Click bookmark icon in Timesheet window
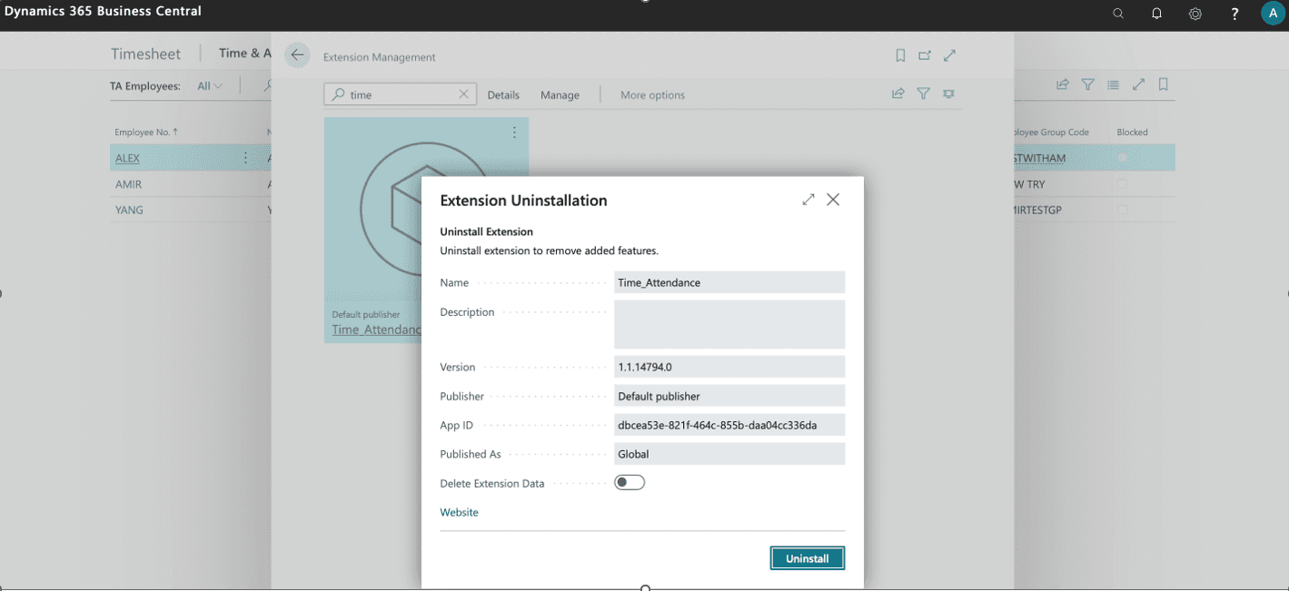1289x591 pixels. tap(1163, 84)
